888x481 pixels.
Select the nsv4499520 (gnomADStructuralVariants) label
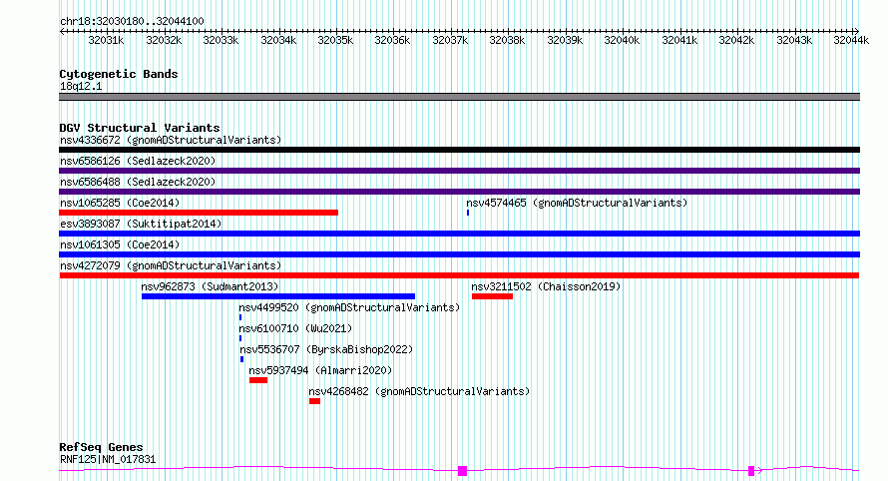[x=349, y=307]
